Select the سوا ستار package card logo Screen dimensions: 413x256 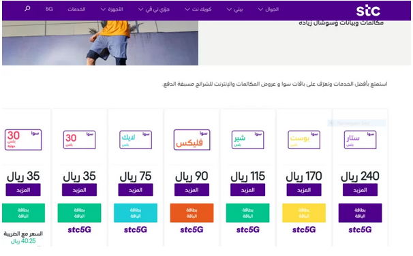(360, 140)
